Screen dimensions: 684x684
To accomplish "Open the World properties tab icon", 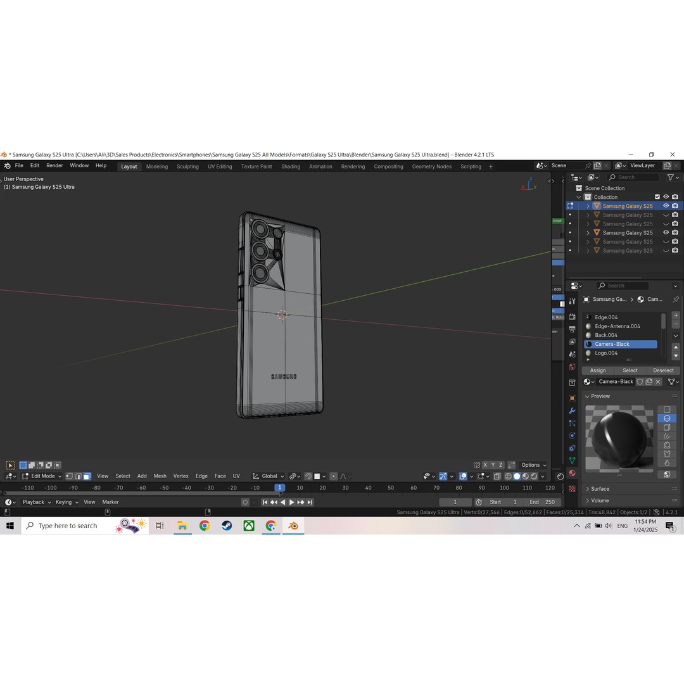I will pos(572,367).
